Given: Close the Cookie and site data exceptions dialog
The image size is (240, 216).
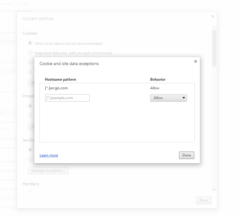Looking at the screenshot, I should [x=196, y=61].
